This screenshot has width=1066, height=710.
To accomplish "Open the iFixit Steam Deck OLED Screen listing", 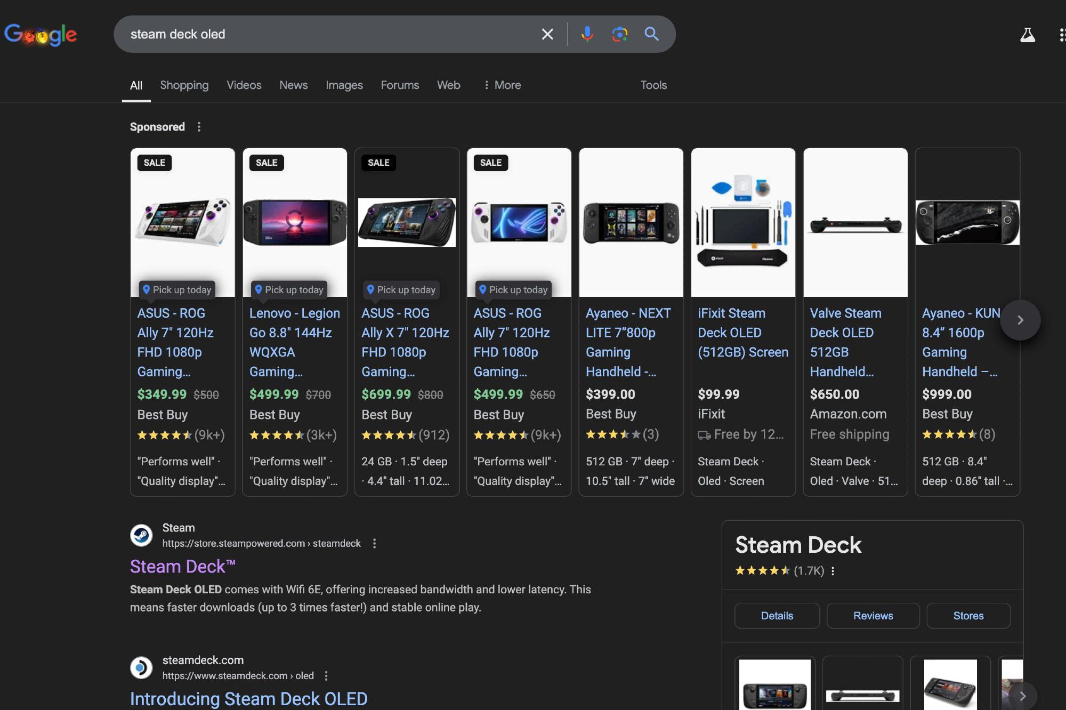I will pyautogui.click(x=743, y=333).
